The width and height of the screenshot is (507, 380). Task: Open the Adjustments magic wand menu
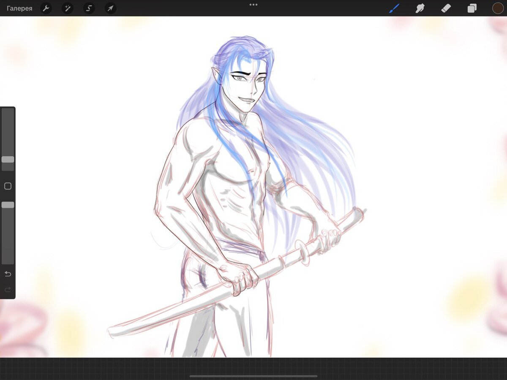[x=68, y=8]
